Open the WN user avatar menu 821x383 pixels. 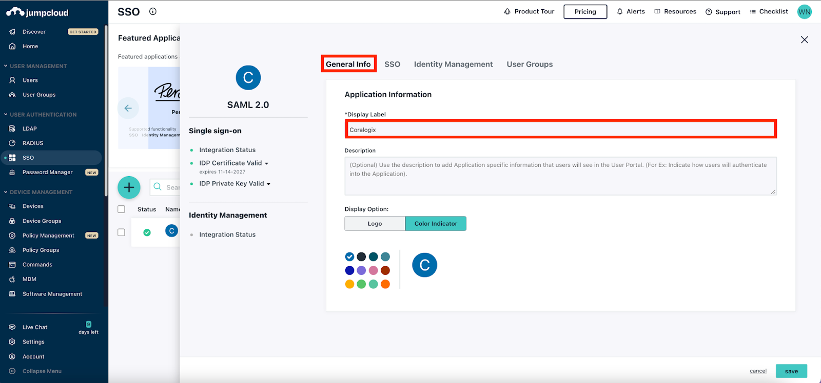805,12
